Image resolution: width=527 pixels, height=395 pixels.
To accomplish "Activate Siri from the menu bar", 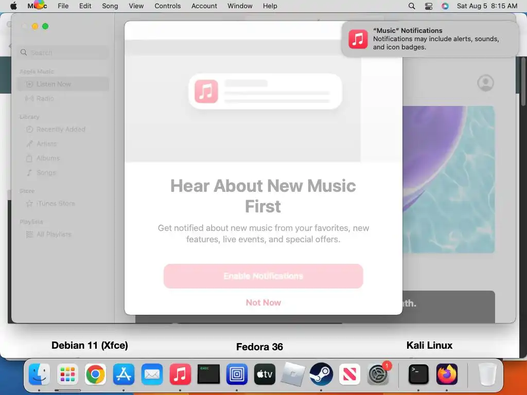I will [x=445, y=6].
